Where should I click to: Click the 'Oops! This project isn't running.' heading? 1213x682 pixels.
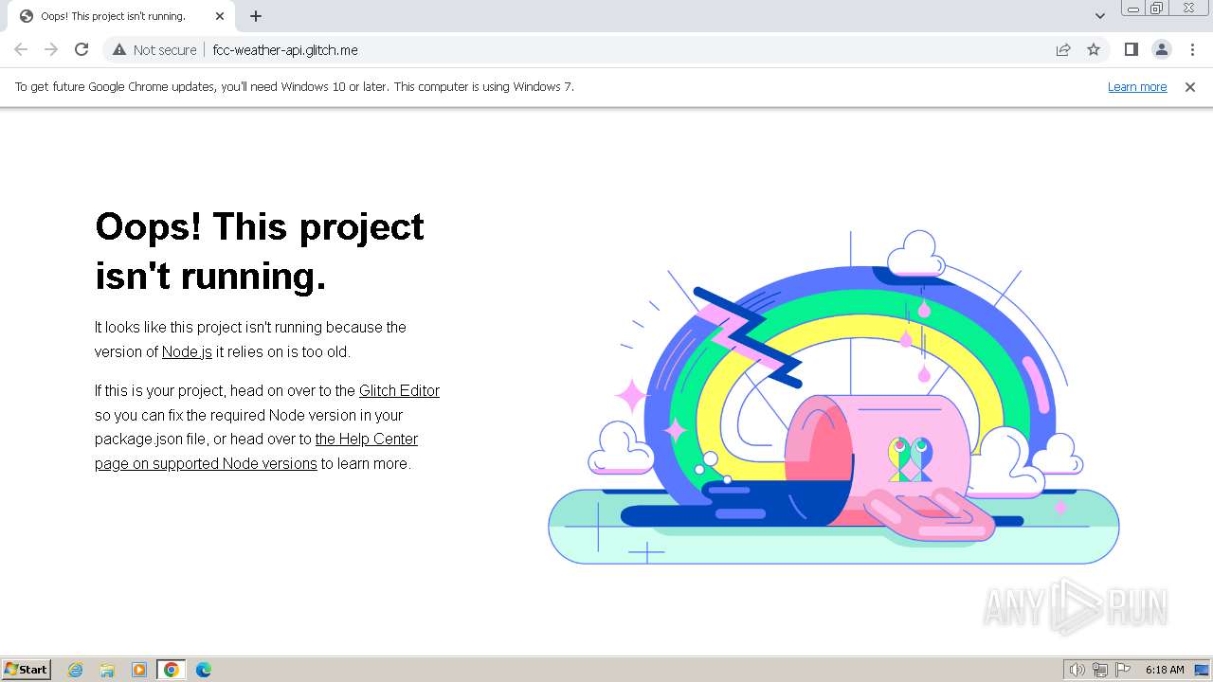click(260, 251)
